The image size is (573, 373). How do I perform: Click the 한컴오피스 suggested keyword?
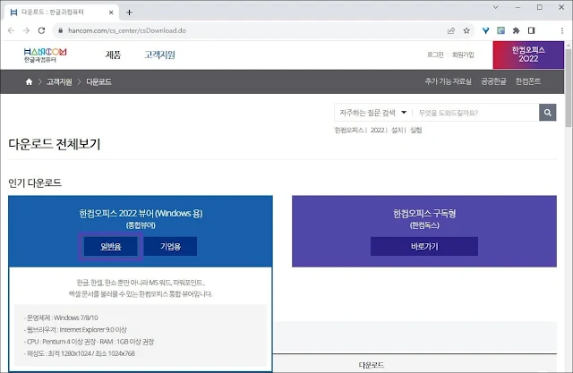pyautogui.click(x=349, y=130)
